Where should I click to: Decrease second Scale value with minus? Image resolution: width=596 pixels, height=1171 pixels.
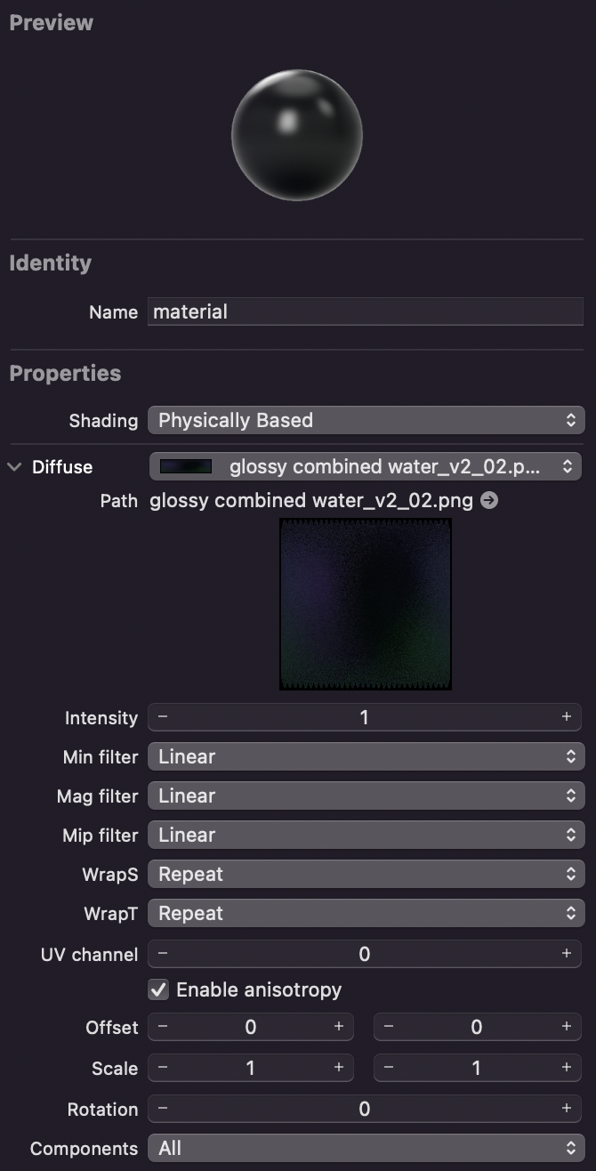[x=389, y=1068]
